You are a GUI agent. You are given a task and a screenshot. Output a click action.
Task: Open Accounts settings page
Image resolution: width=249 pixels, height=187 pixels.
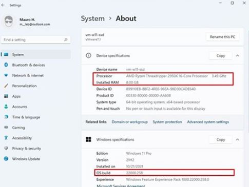pos(20,107)
